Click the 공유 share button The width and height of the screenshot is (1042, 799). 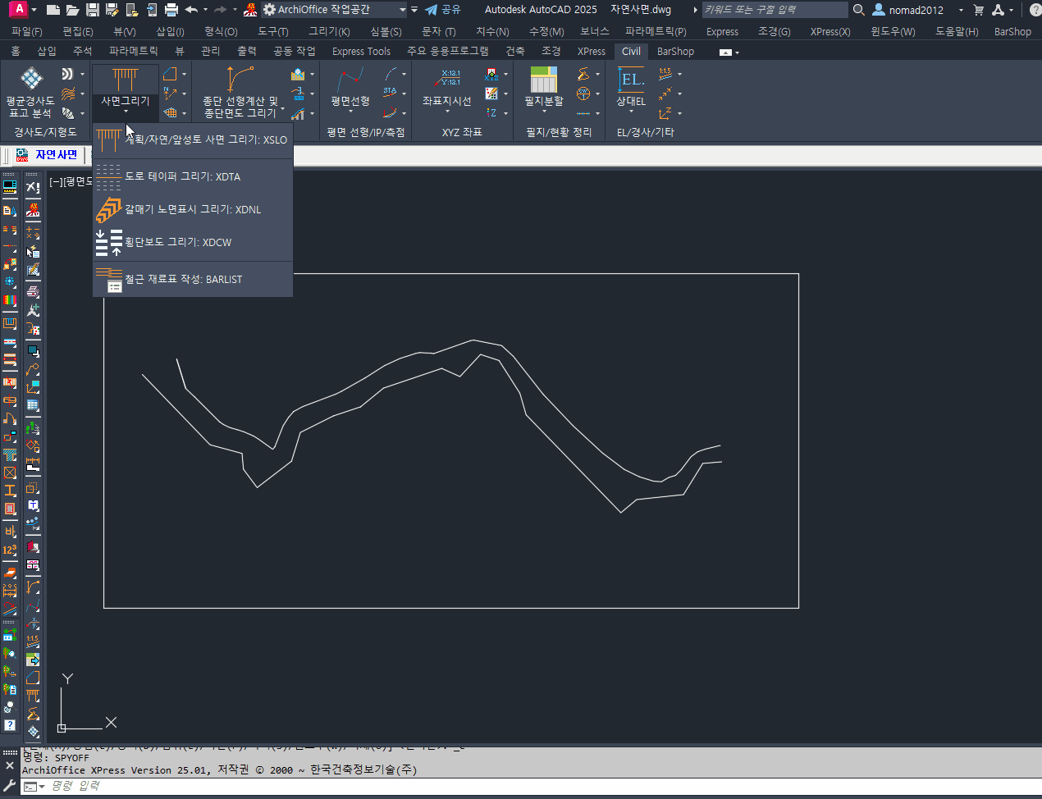(443, 10)
